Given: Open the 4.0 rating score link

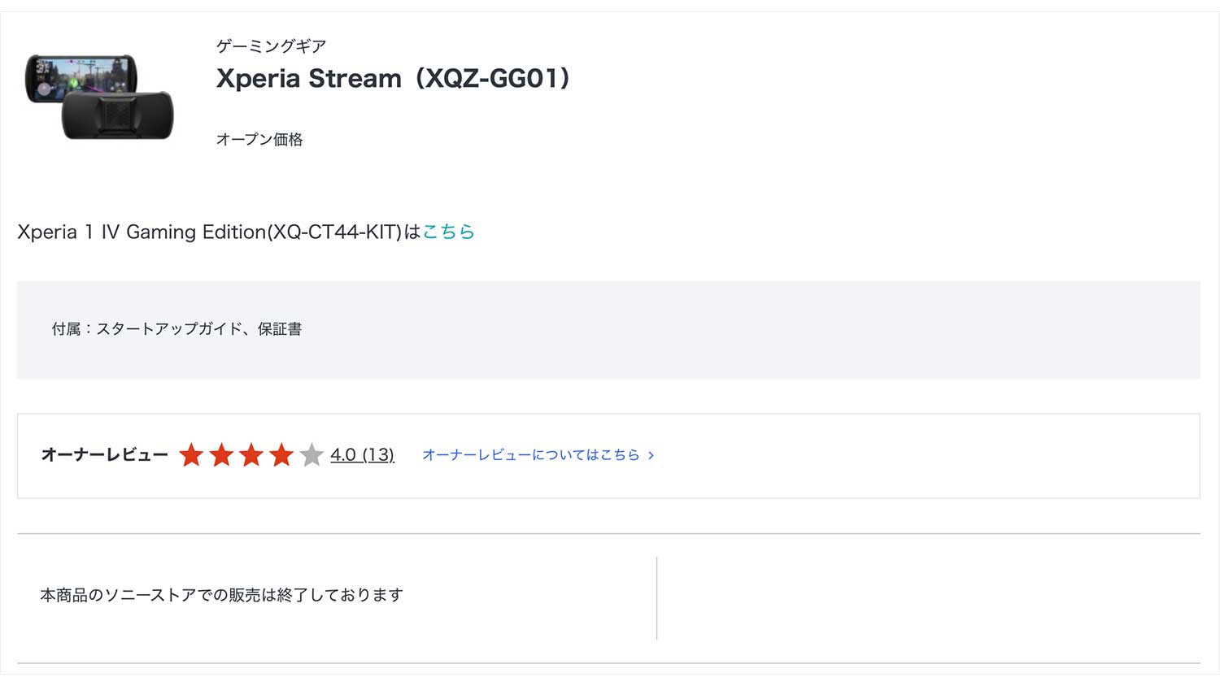Looking at the screenshot, I should (x=343, y=455).
